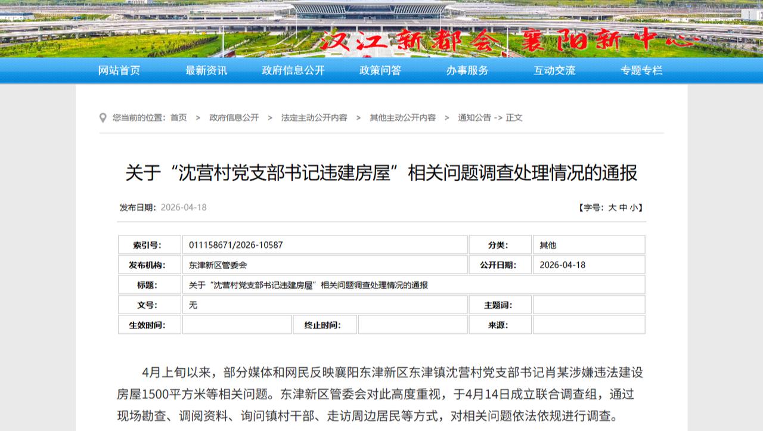Switch to the 互动交流 section
This screenshot has width=763, height=431.
coord(554,70)
